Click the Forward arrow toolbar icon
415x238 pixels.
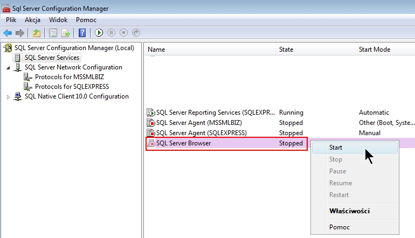[20, 33]
